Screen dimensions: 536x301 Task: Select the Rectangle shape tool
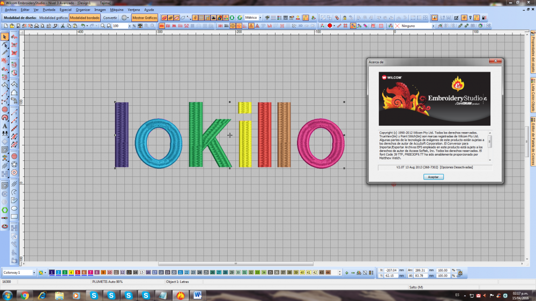point(14,217)
